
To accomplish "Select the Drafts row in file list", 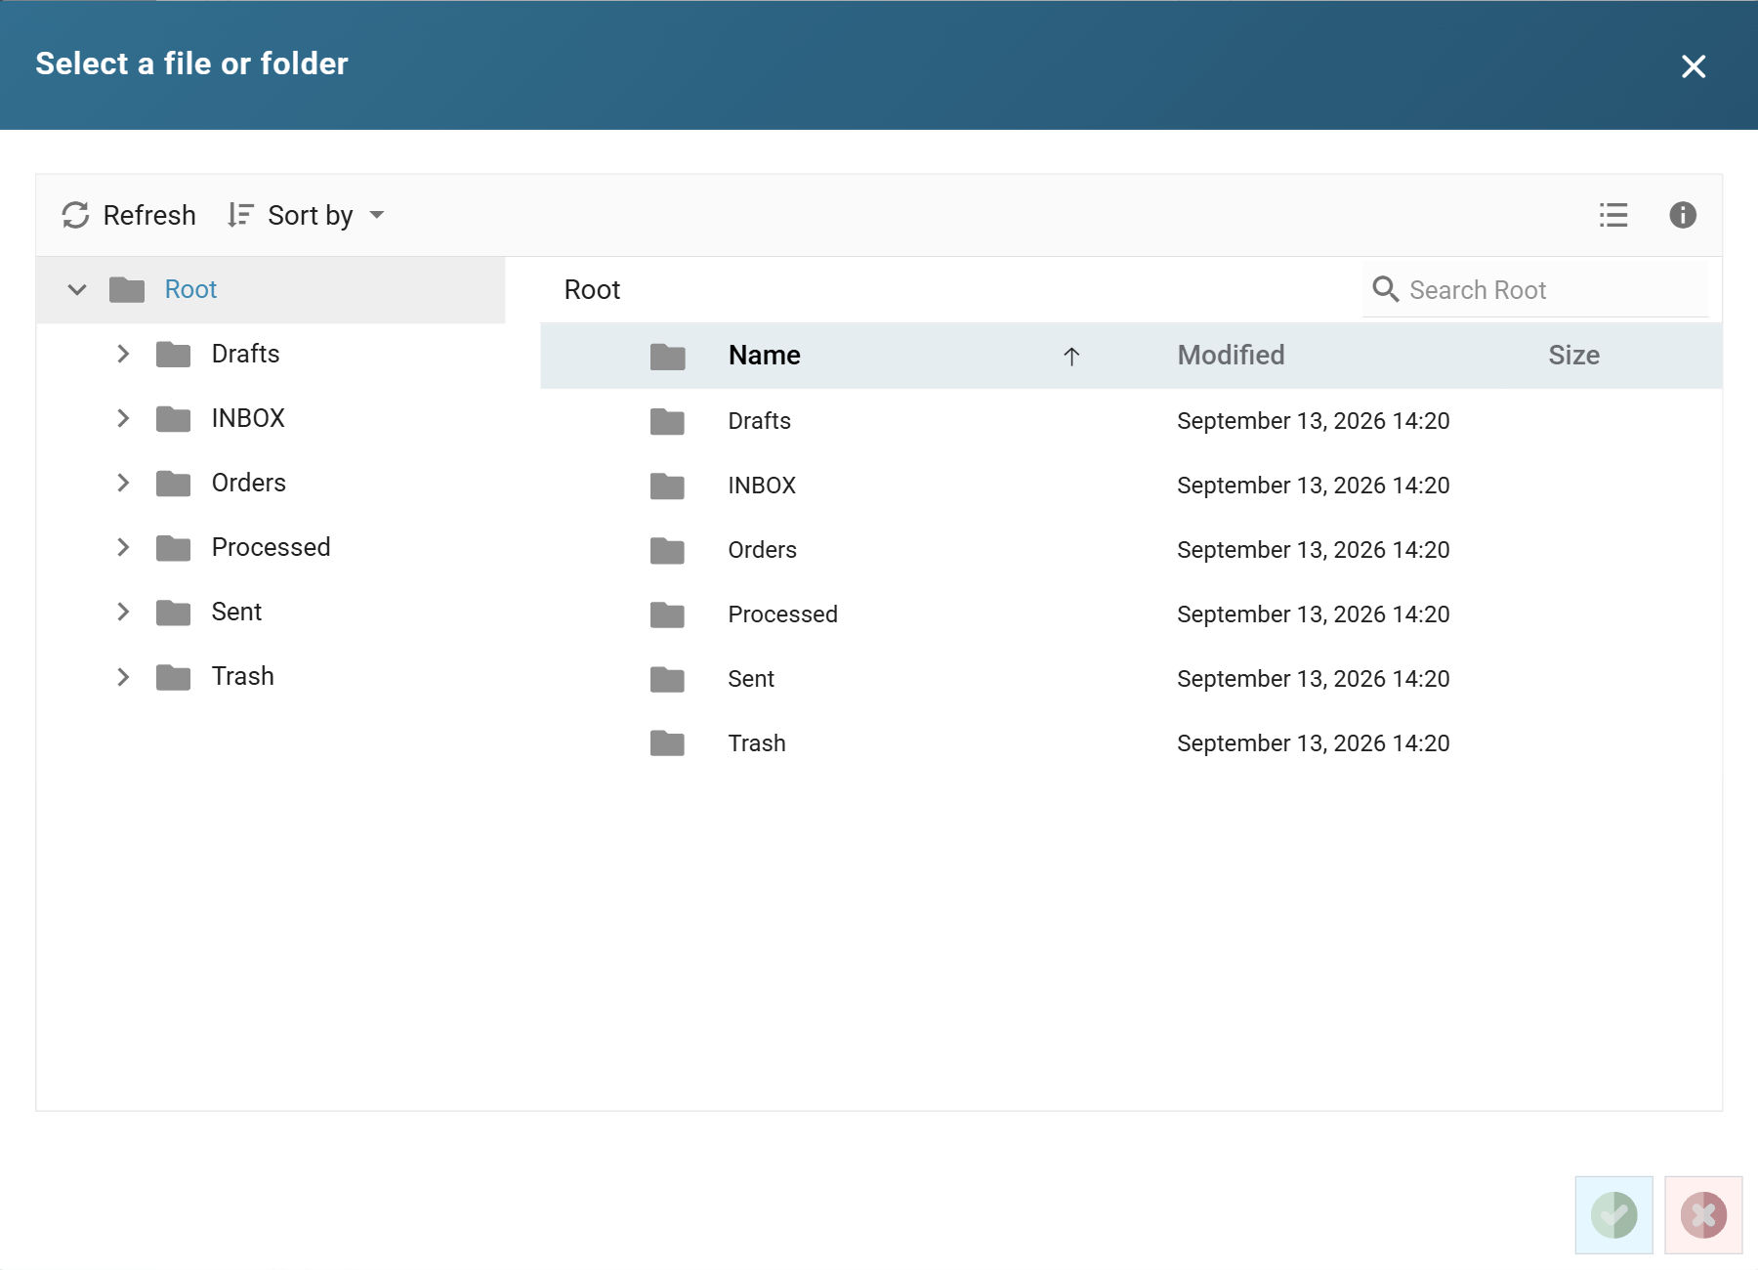I will click(1131, 421).
